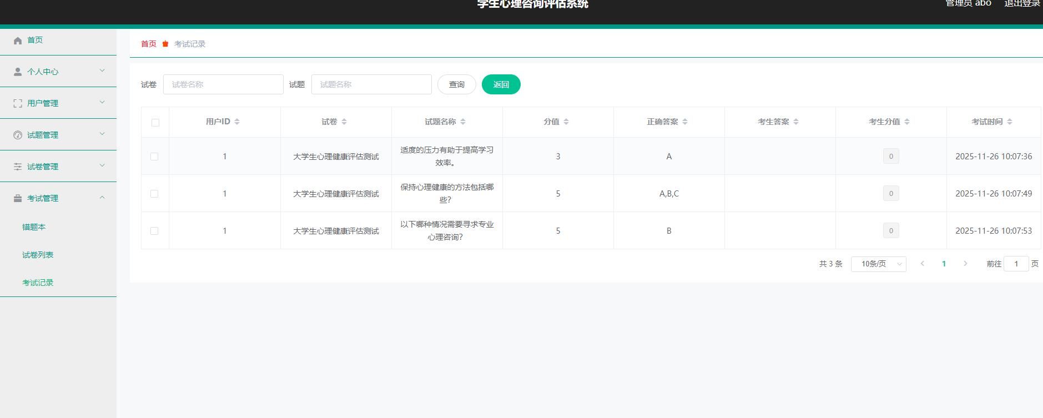Image resolution: width=1043 pixels, height=418 pixels.
Task: Click 退出登录 in the header
Action: pos(1022,3)
